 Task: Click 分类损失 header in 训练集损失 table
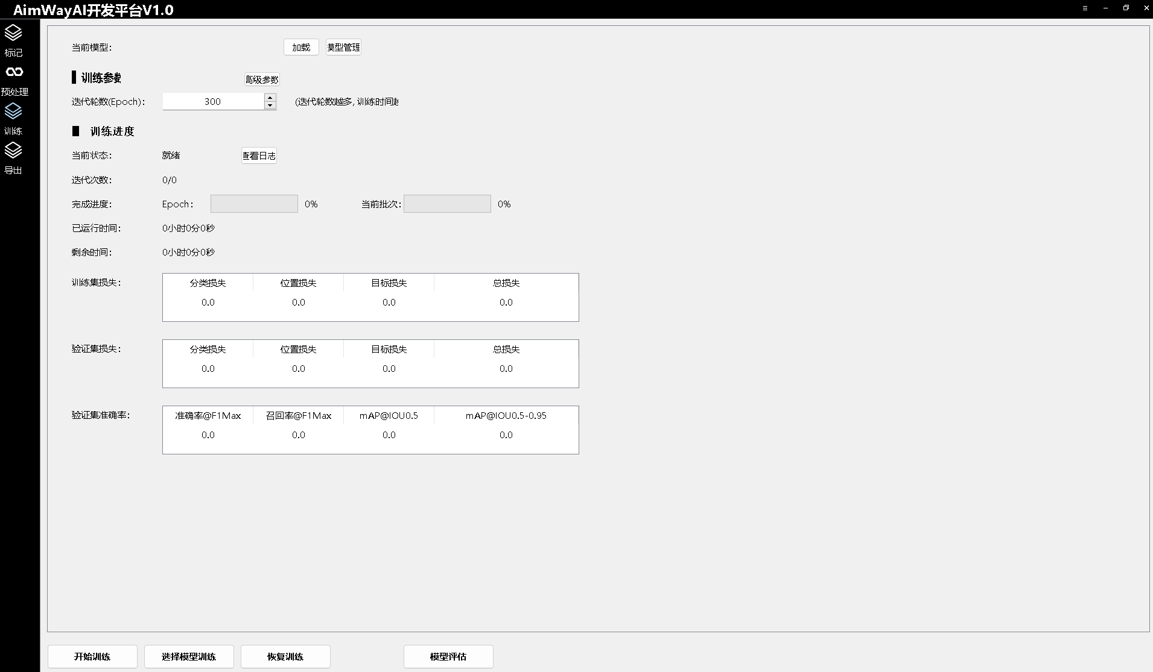tap(208, 283)
